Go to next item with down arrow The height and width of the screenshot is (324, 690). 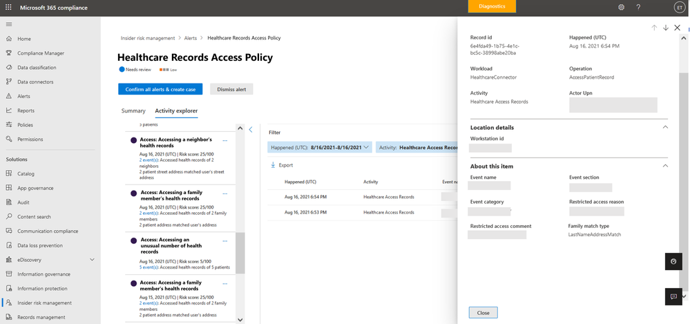665,28
